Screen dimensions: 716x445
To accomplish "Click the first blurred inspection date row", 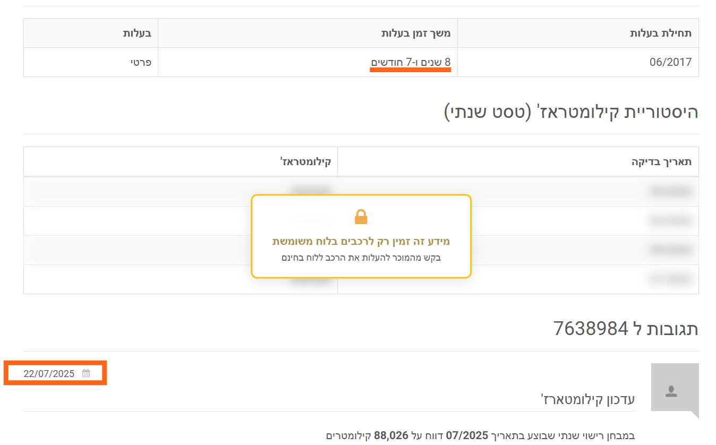I will tap(670, 191).
